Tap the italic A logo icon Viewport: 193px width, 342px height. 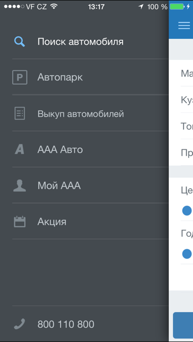pos(20,149)
